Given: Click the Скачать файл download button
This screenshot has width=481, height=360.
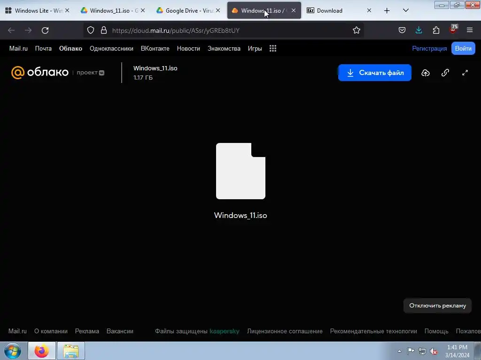Looking at the screenshot, I should point(374,73).
